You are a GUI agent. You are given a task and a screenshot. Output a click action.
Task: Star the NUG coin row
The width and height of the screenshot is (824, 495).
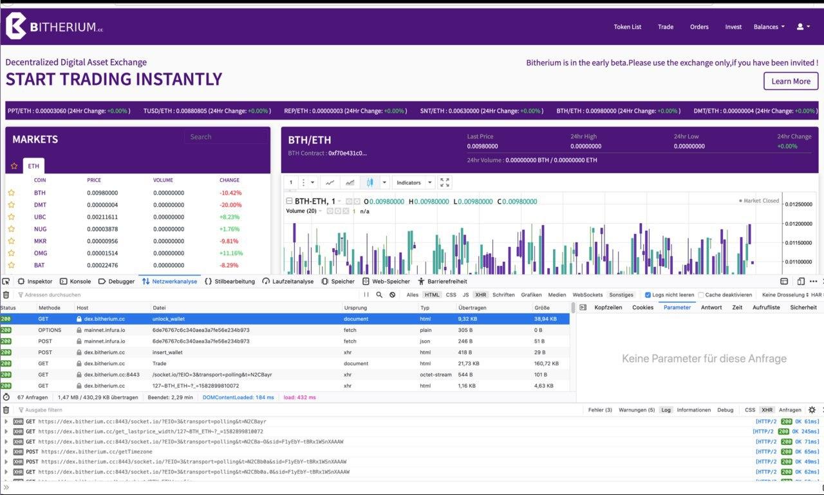11,229
